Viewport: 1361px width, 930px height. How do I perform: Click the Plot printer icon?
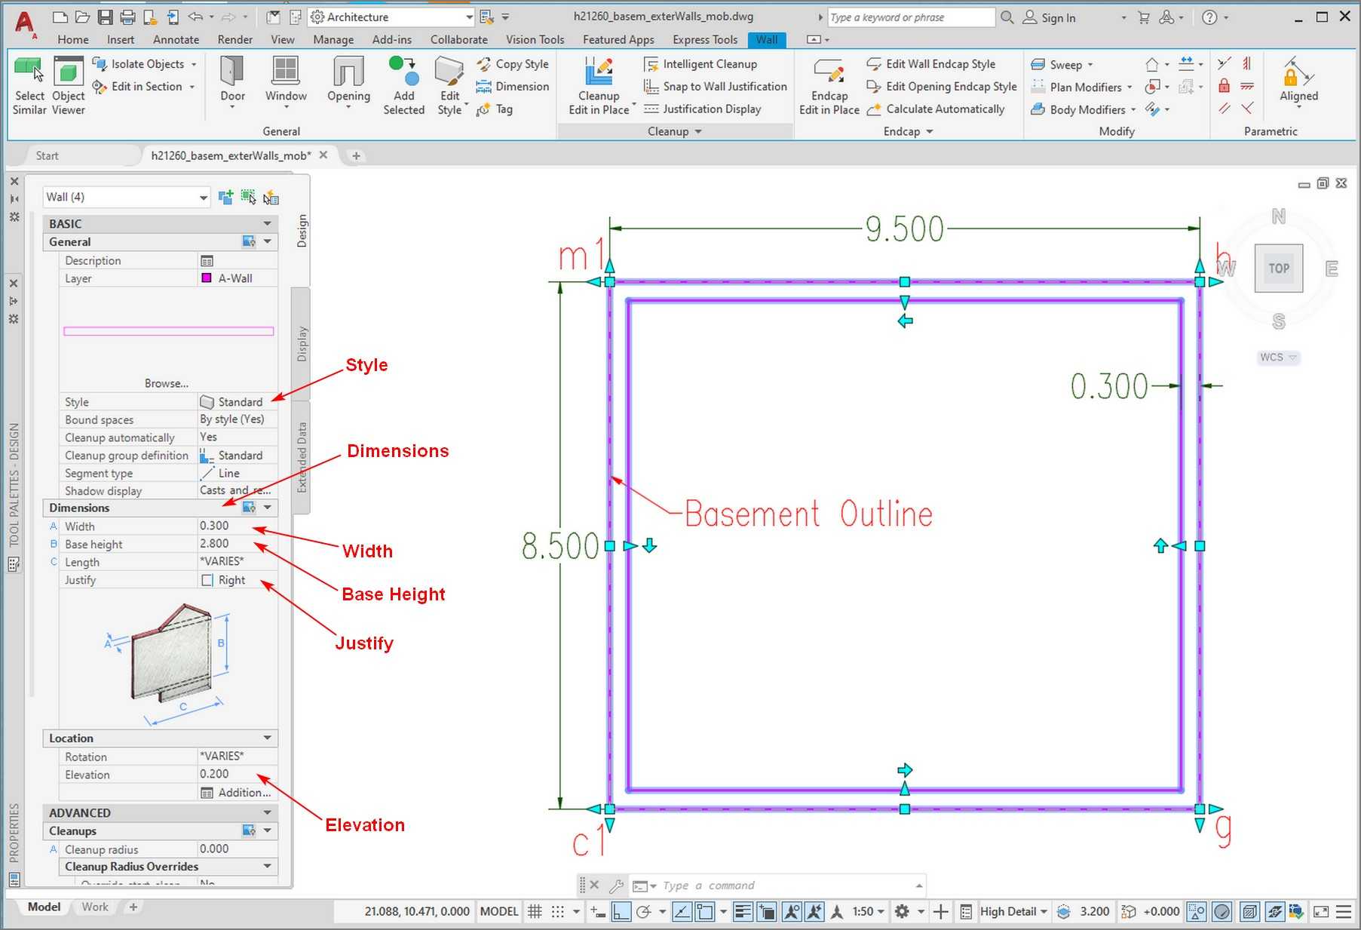click(x=128, y=17)
